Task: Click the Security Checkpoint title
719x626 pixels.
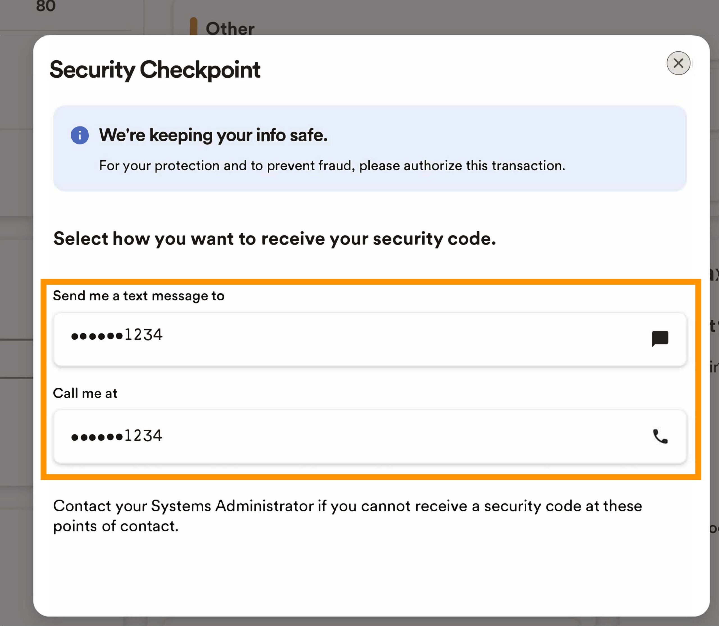Action: (x=155, y=69)
